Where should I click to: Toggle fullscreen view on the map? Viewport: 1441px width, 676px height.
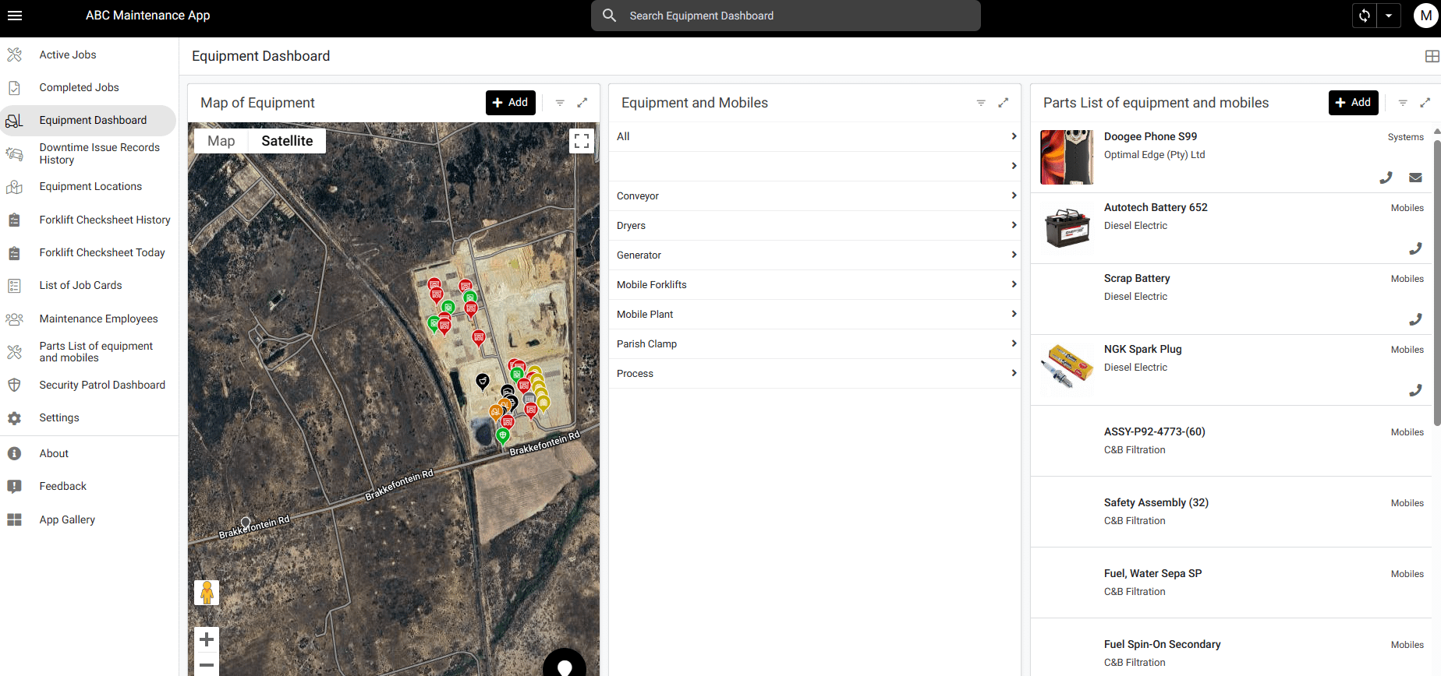click(582, 141)
